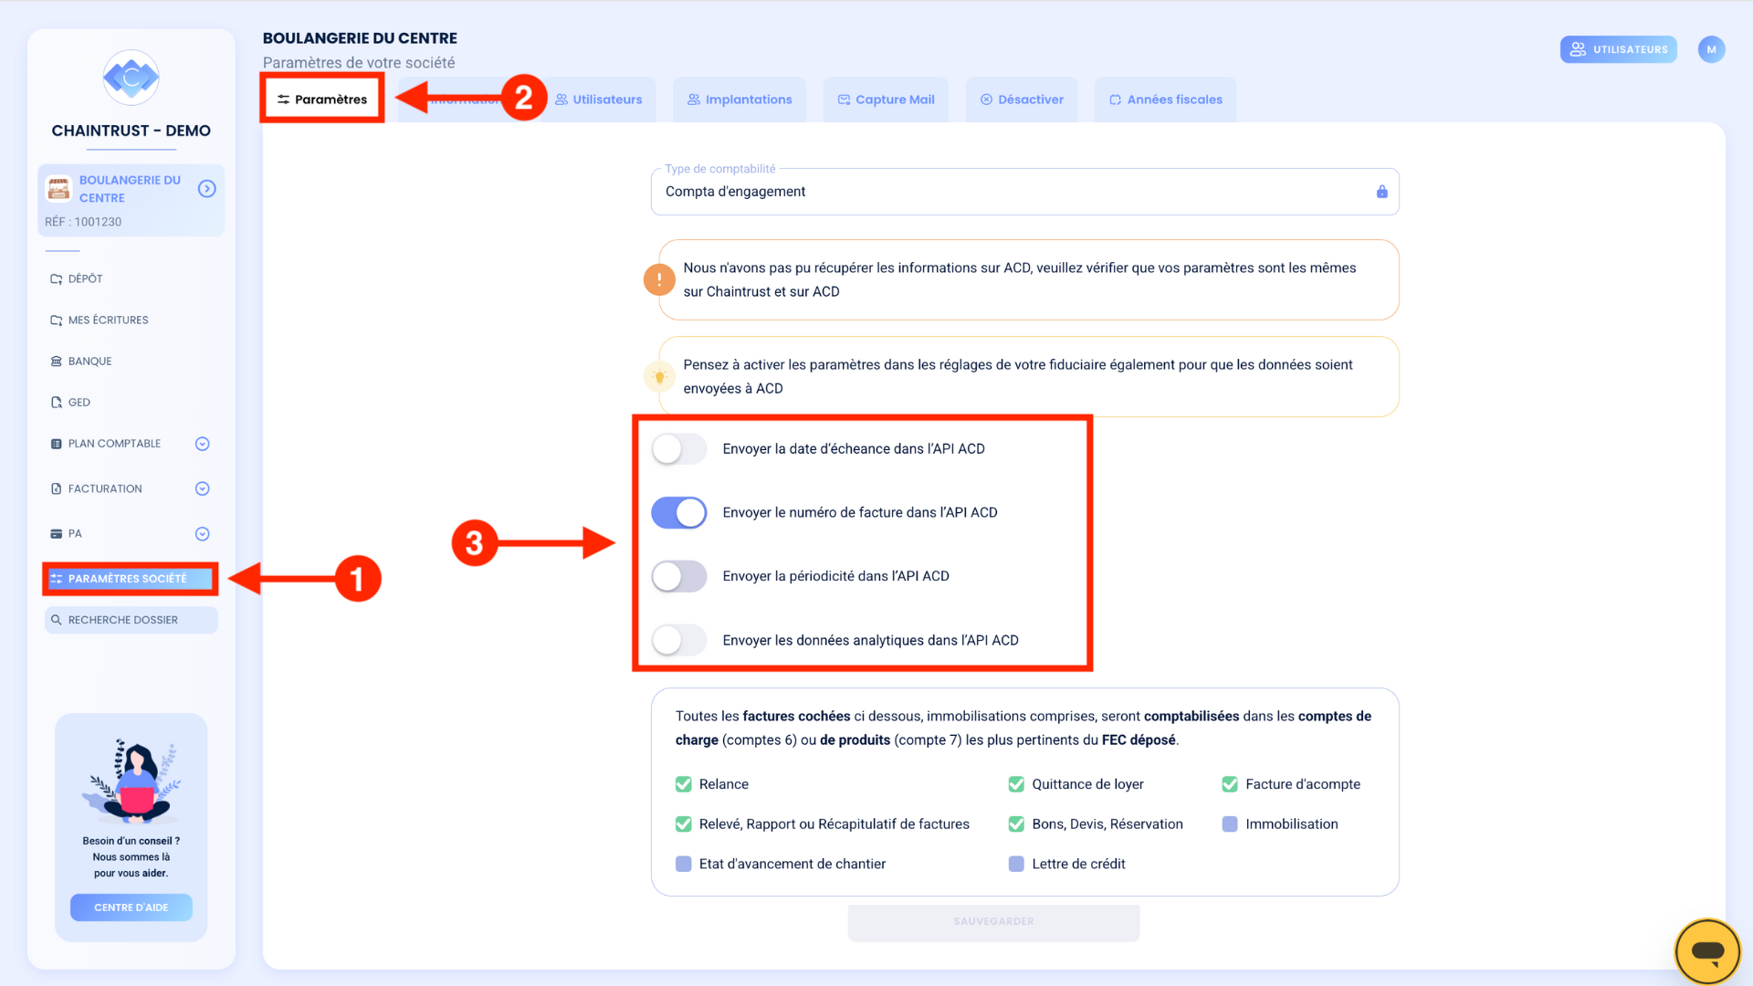Image resolution: width=1753 pixels, height=986 pixels.
Task: Open the user avatar M menu
Action: (1712, 49)
